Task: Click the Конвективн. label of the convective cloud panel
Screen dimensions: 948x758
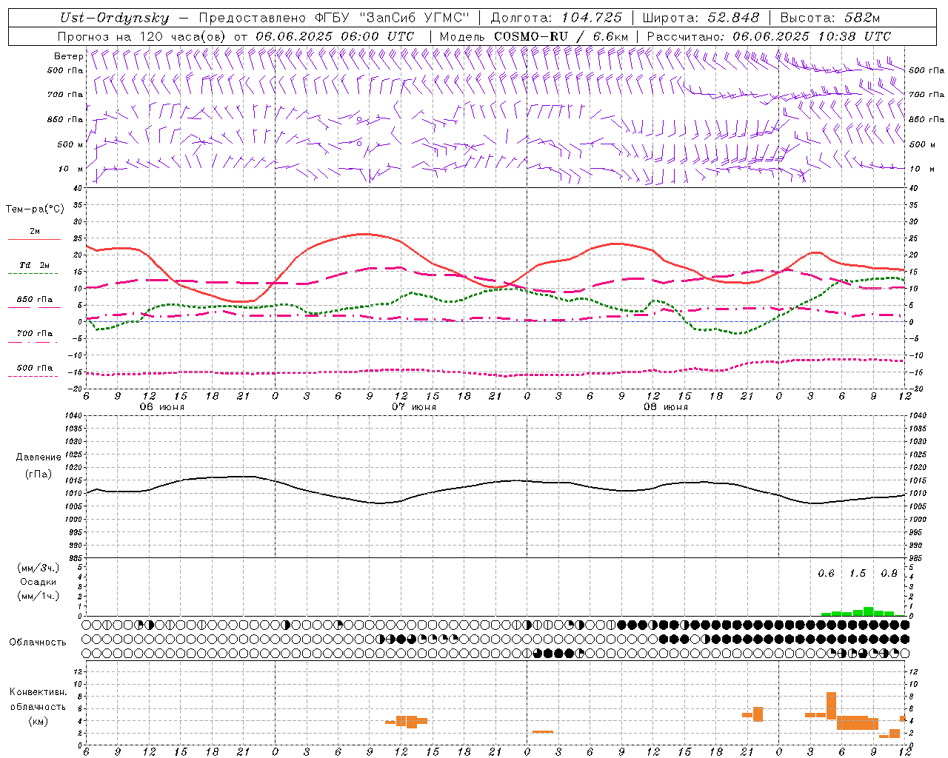Action: pyautogui.click(x=39, y=692)
